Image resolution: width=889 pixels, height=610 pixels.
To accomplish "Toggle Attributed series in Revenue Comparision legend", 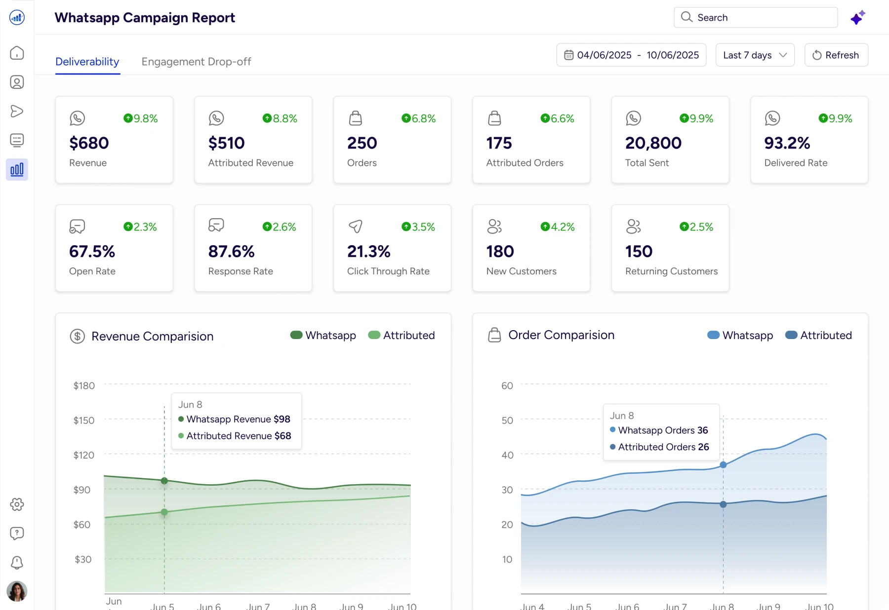I will coord(402,336).
